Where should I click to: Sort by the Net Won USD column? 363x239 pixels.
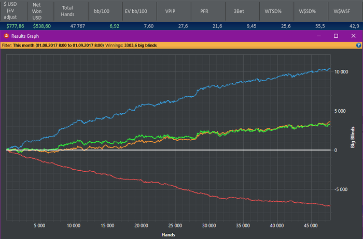tap(40, 11)
